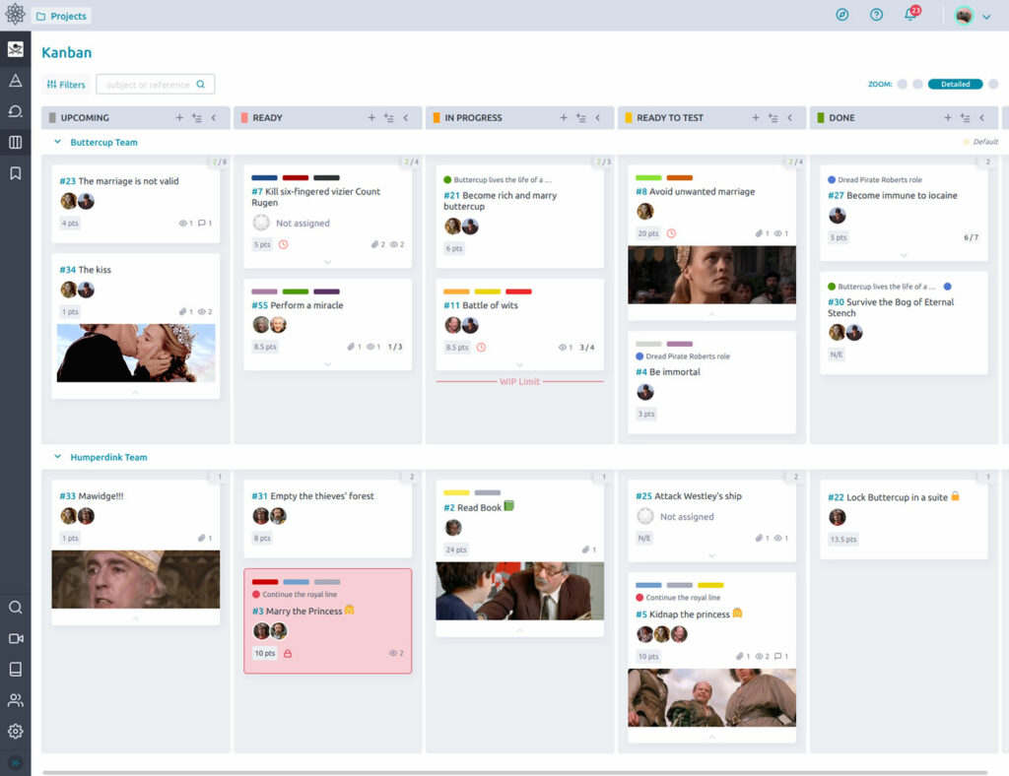
Task: Open the Team members sidebar icon
Action: (16, 700)
